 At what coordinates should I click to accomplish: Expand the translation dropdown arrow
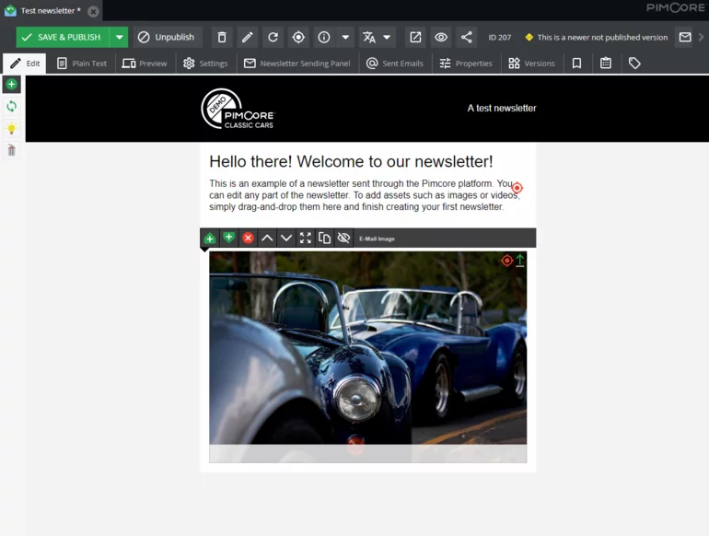pos(387,37)
